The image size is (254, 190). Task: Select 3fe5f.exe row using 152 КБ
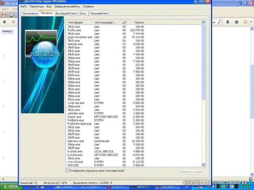[x=106, y=65]
